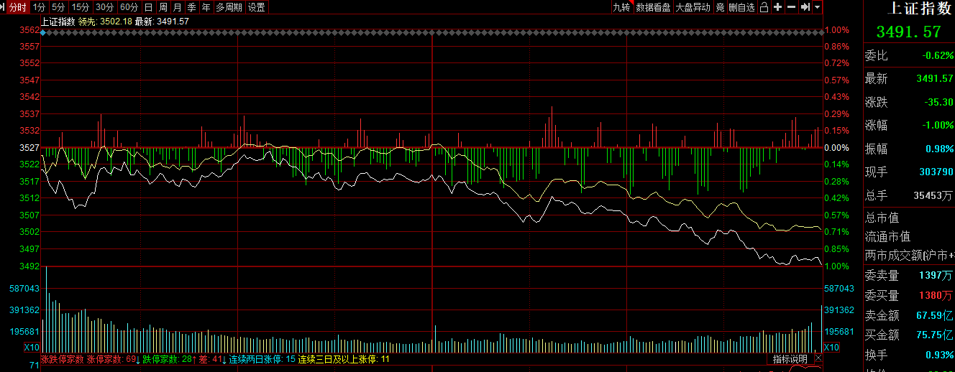Image resolution: width=955 pixels, height=372 pixels.
Task: Click the 振幅 0.98% row
Action: coord(909,149)
